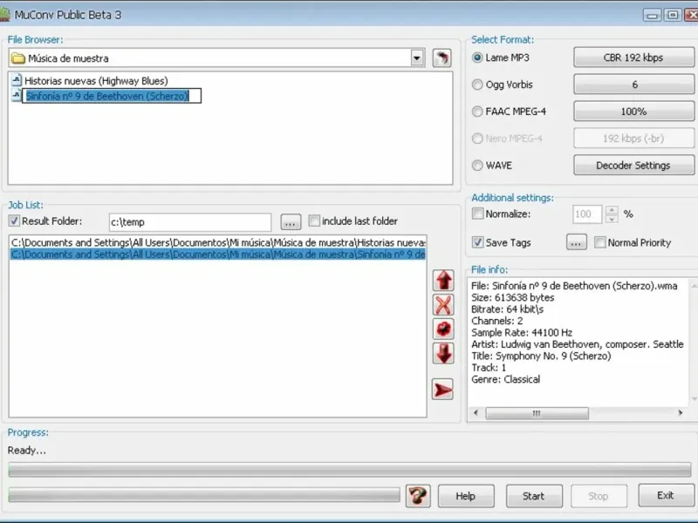Click the Size: 613638 bytes line

tap(513, 297)
